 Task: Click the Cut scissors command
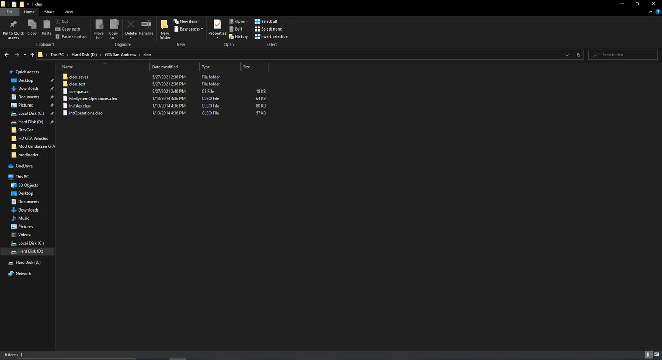tap(62, 21)
